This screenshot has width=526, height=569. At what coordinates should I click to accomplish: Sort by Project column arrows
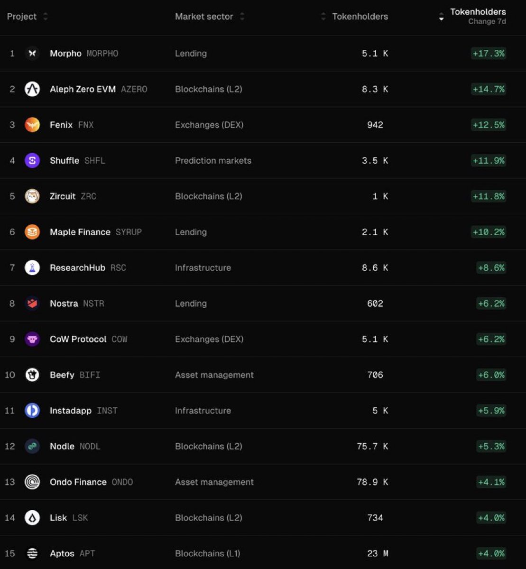click(x=46, y=17)
